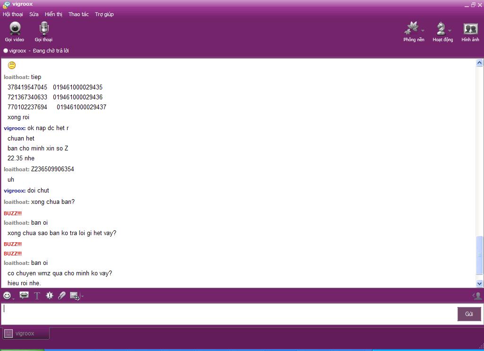
Task: Expand the Hoạt động dropdown arrow
Action: pos(450,30)
